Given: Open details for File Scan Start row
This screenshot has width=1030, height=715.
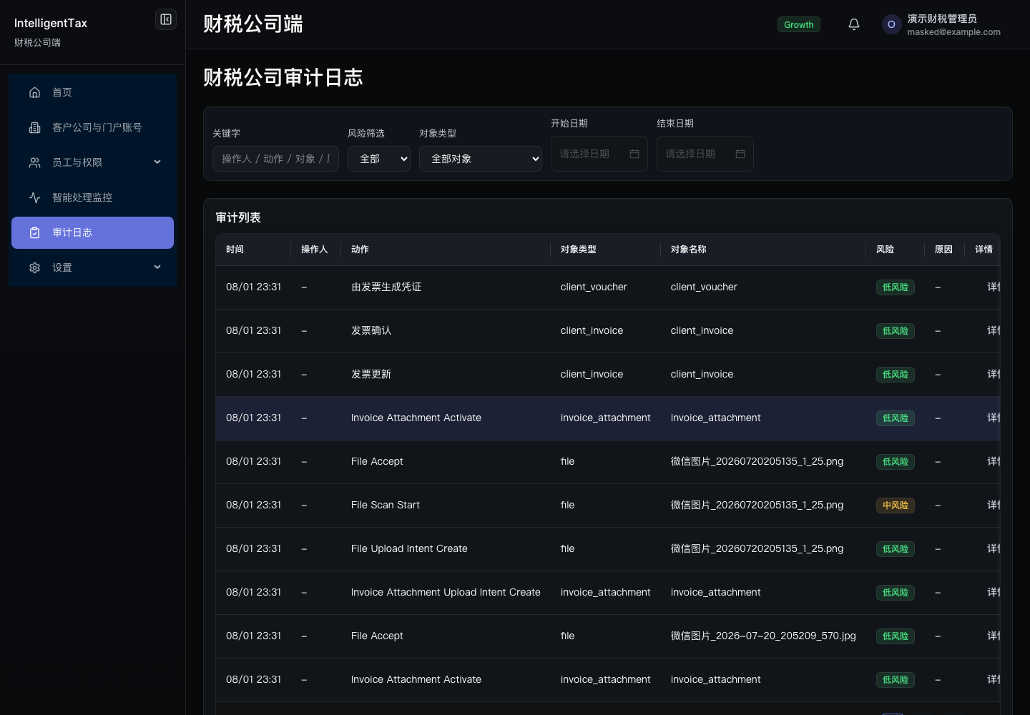Looking at the screenshot, I should point(994,505).
